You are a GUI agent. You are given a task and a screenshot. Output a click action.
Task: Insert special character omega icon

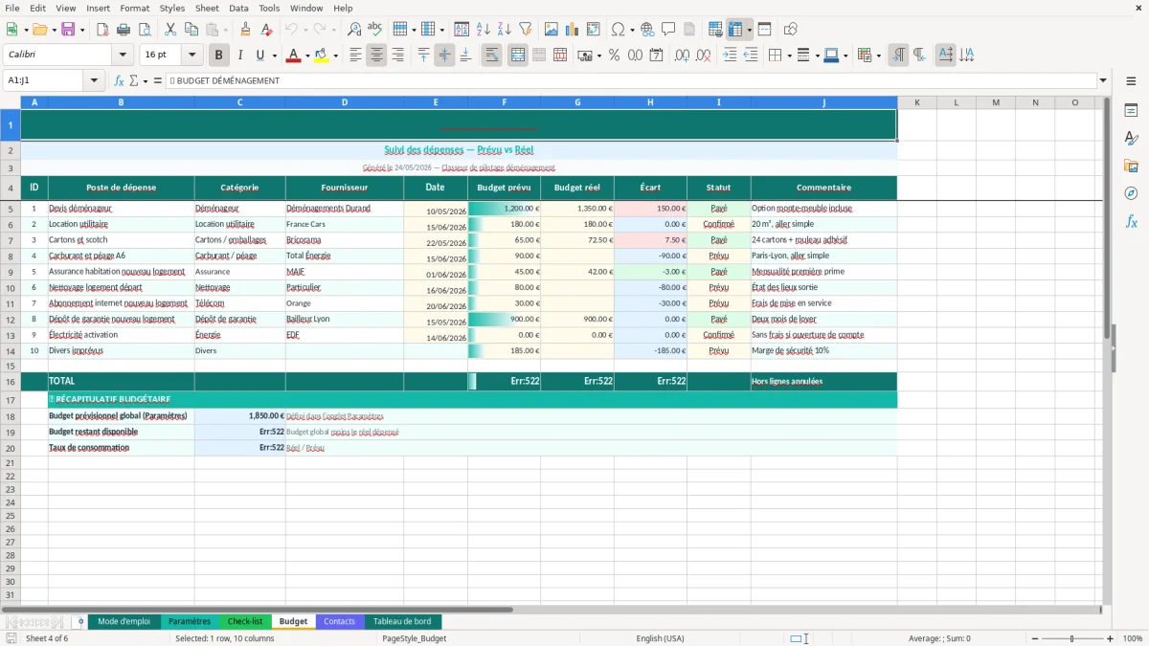coord(618,30)
